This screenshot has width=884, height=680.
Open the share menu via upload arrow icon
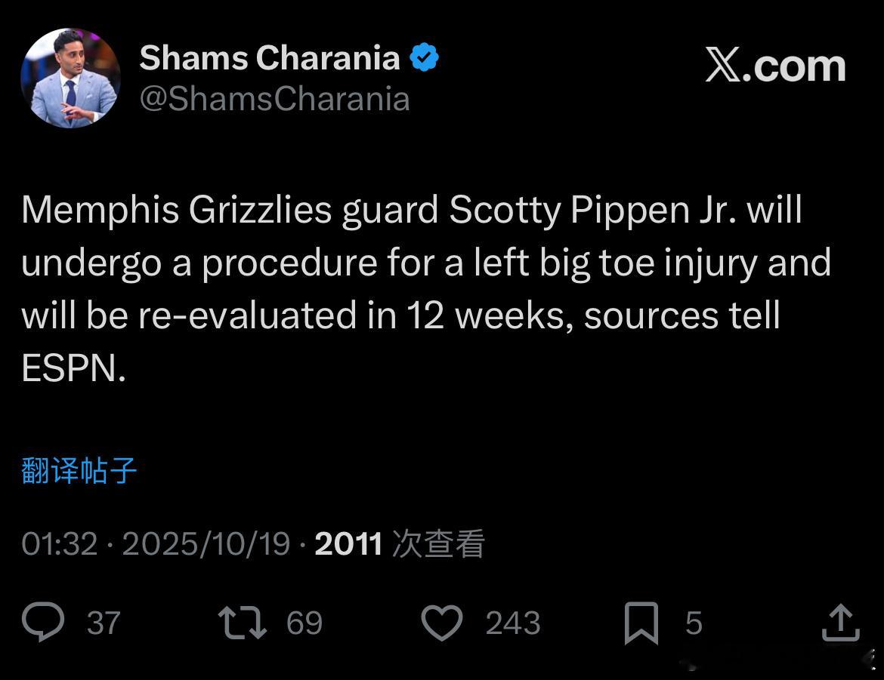click(x=840, y=623)
